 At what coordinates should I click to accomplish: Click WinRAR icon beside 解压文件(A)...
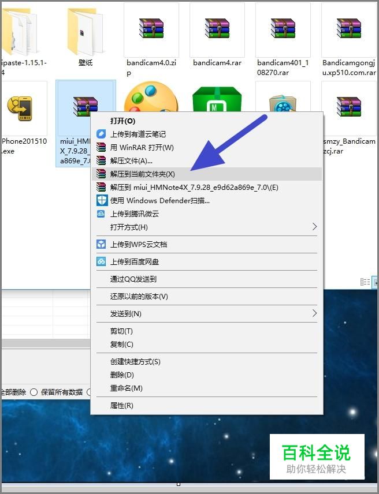tap(101, 160)
